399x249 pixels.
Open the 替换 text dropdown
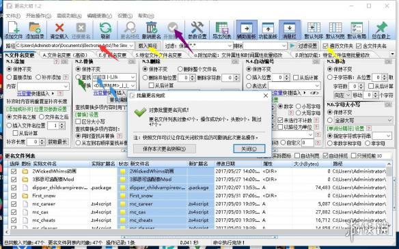tap(133, 86)
